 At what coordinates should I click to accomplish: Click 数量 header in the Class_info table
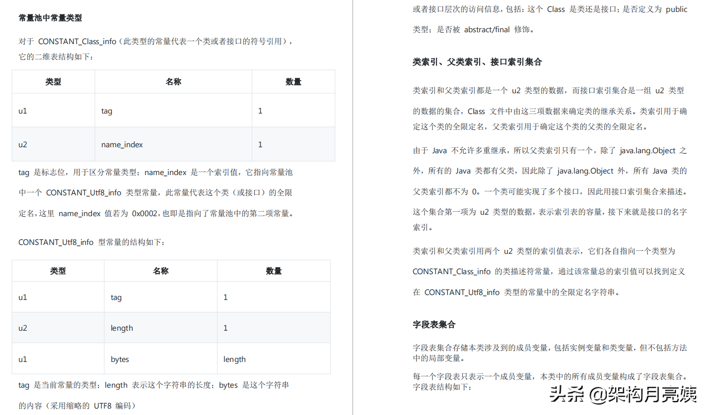coord(293,82)
